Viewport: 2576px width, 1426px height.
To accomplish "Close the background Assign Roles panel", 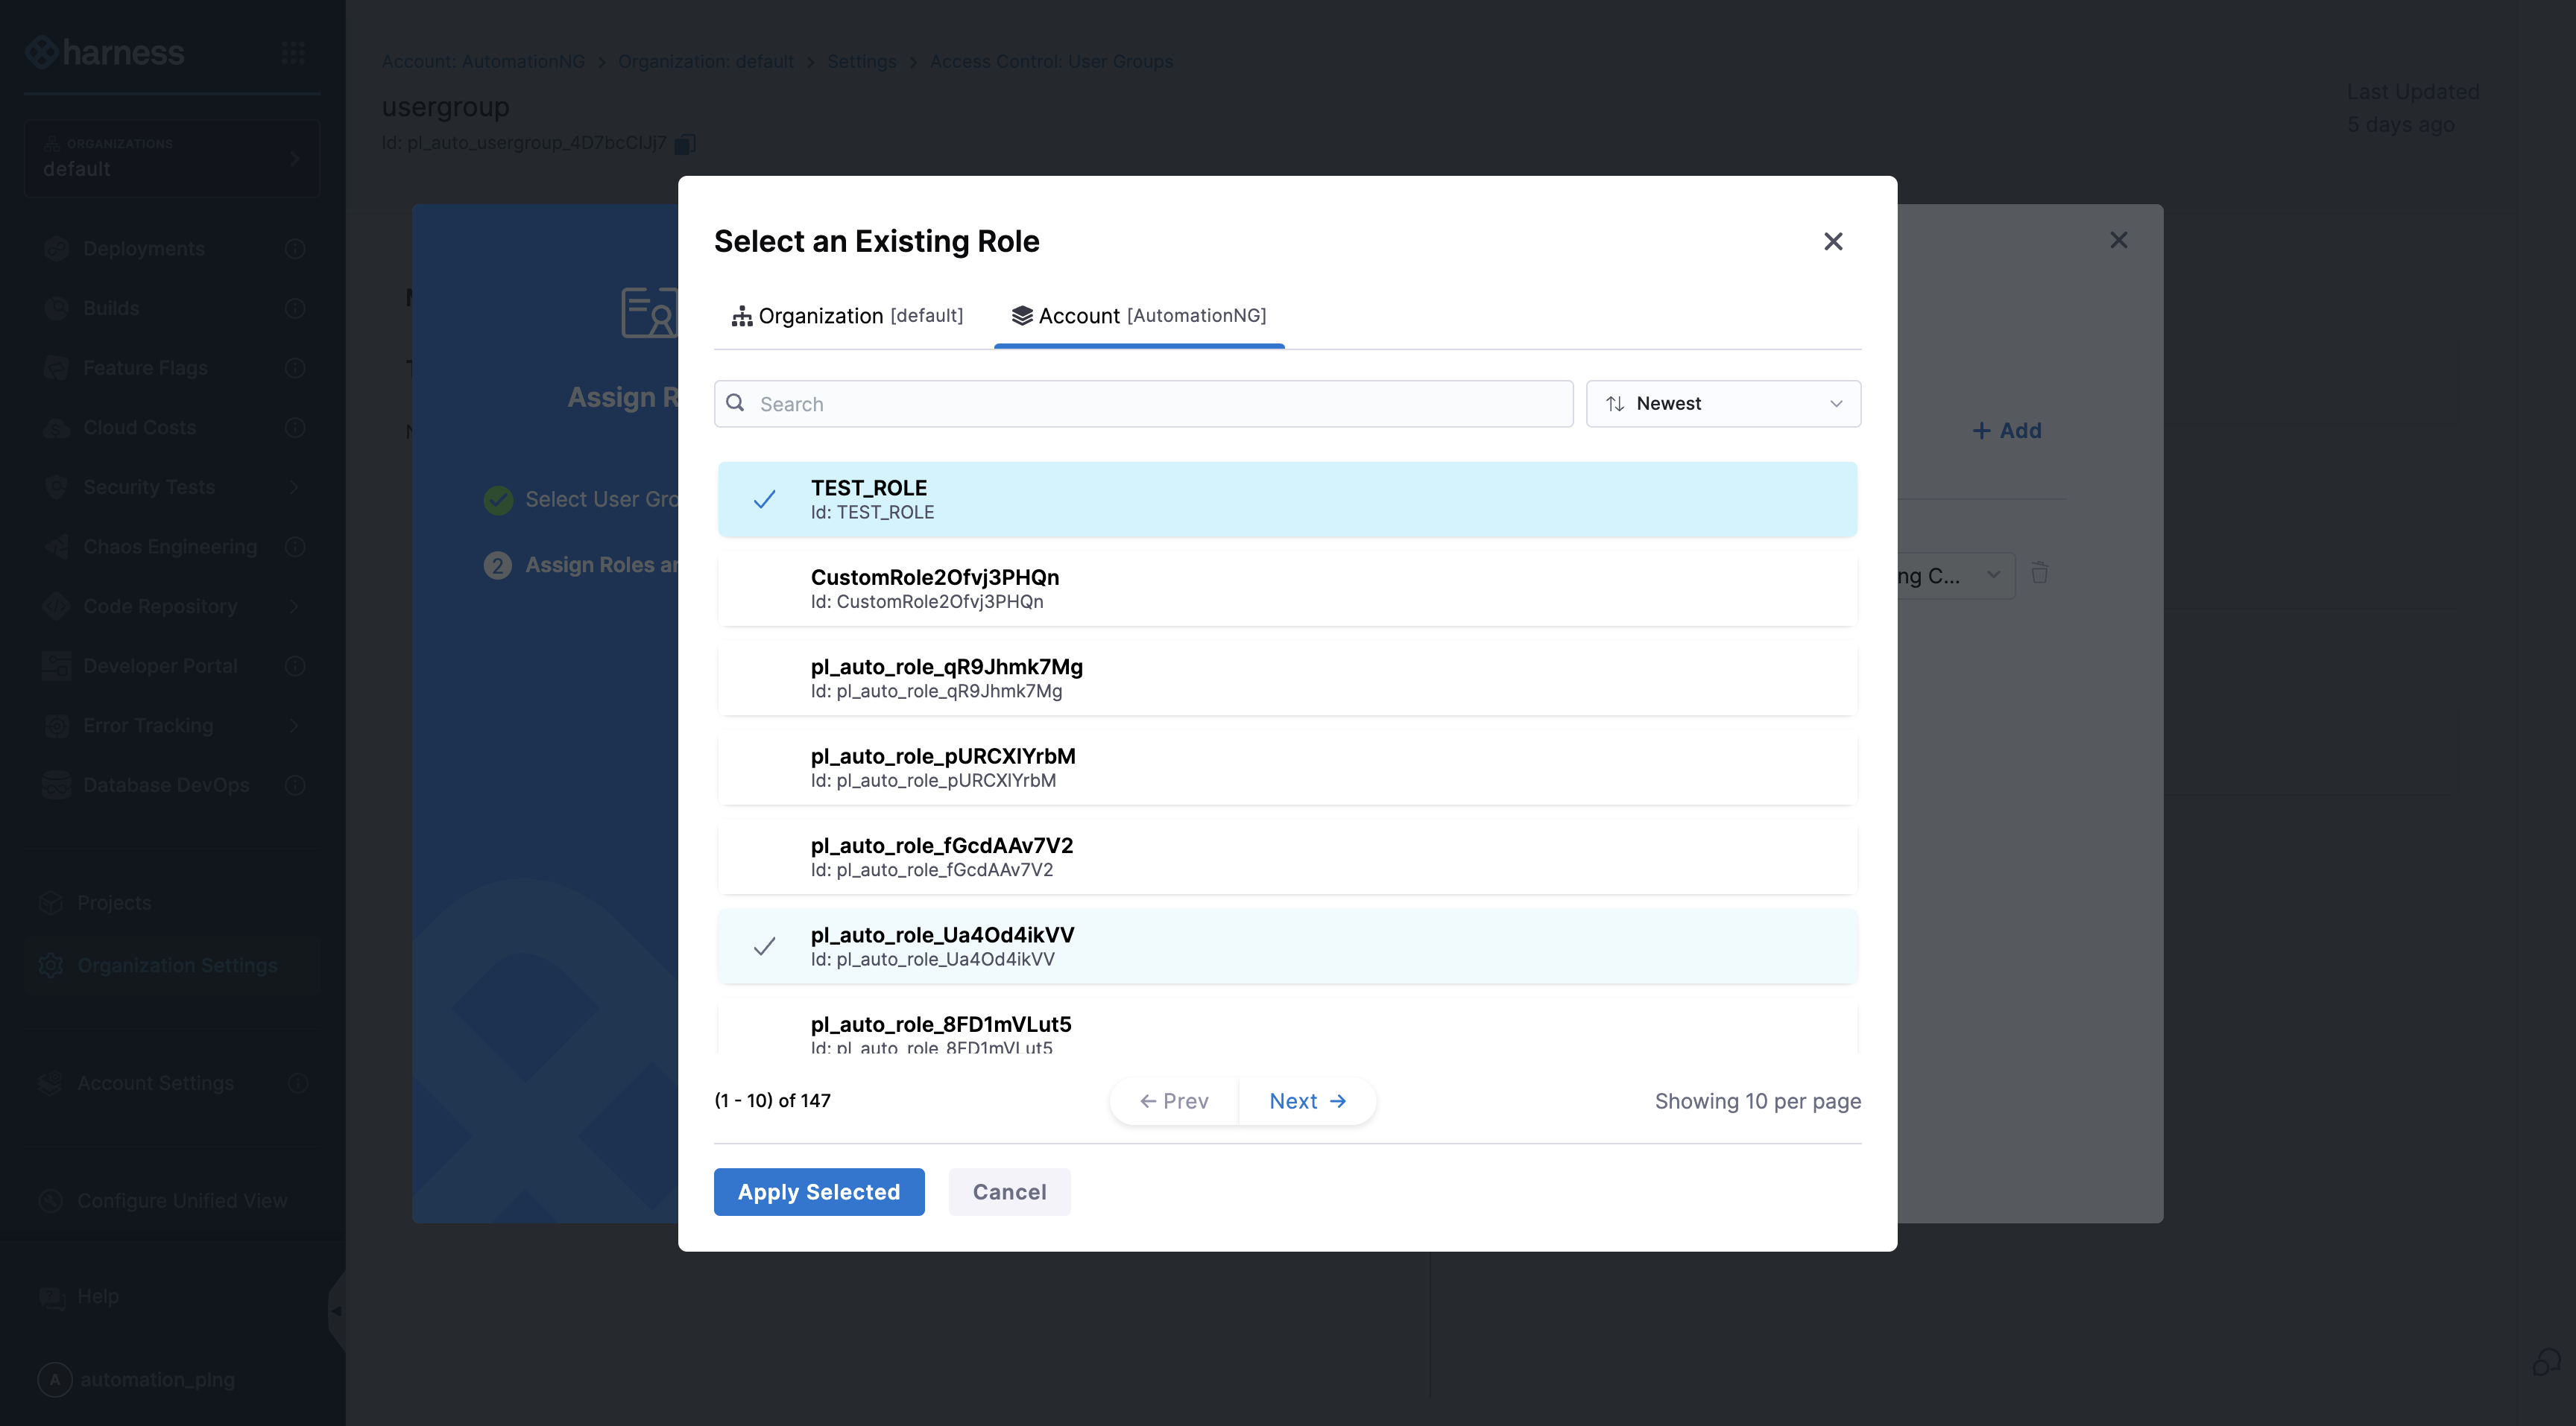I will point(2118,240).
